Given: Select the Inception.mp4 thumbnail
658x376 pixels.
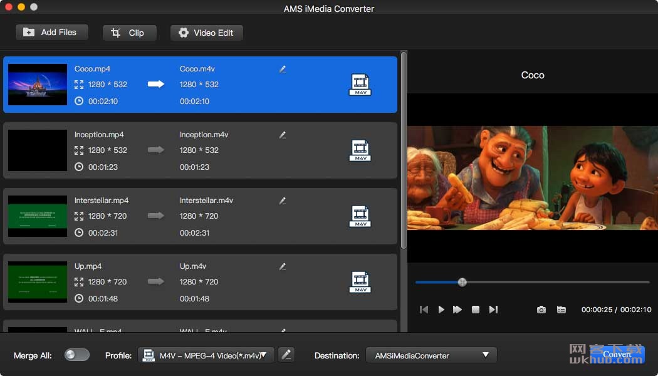Looking at the screenshot, I should click(38, 150).
